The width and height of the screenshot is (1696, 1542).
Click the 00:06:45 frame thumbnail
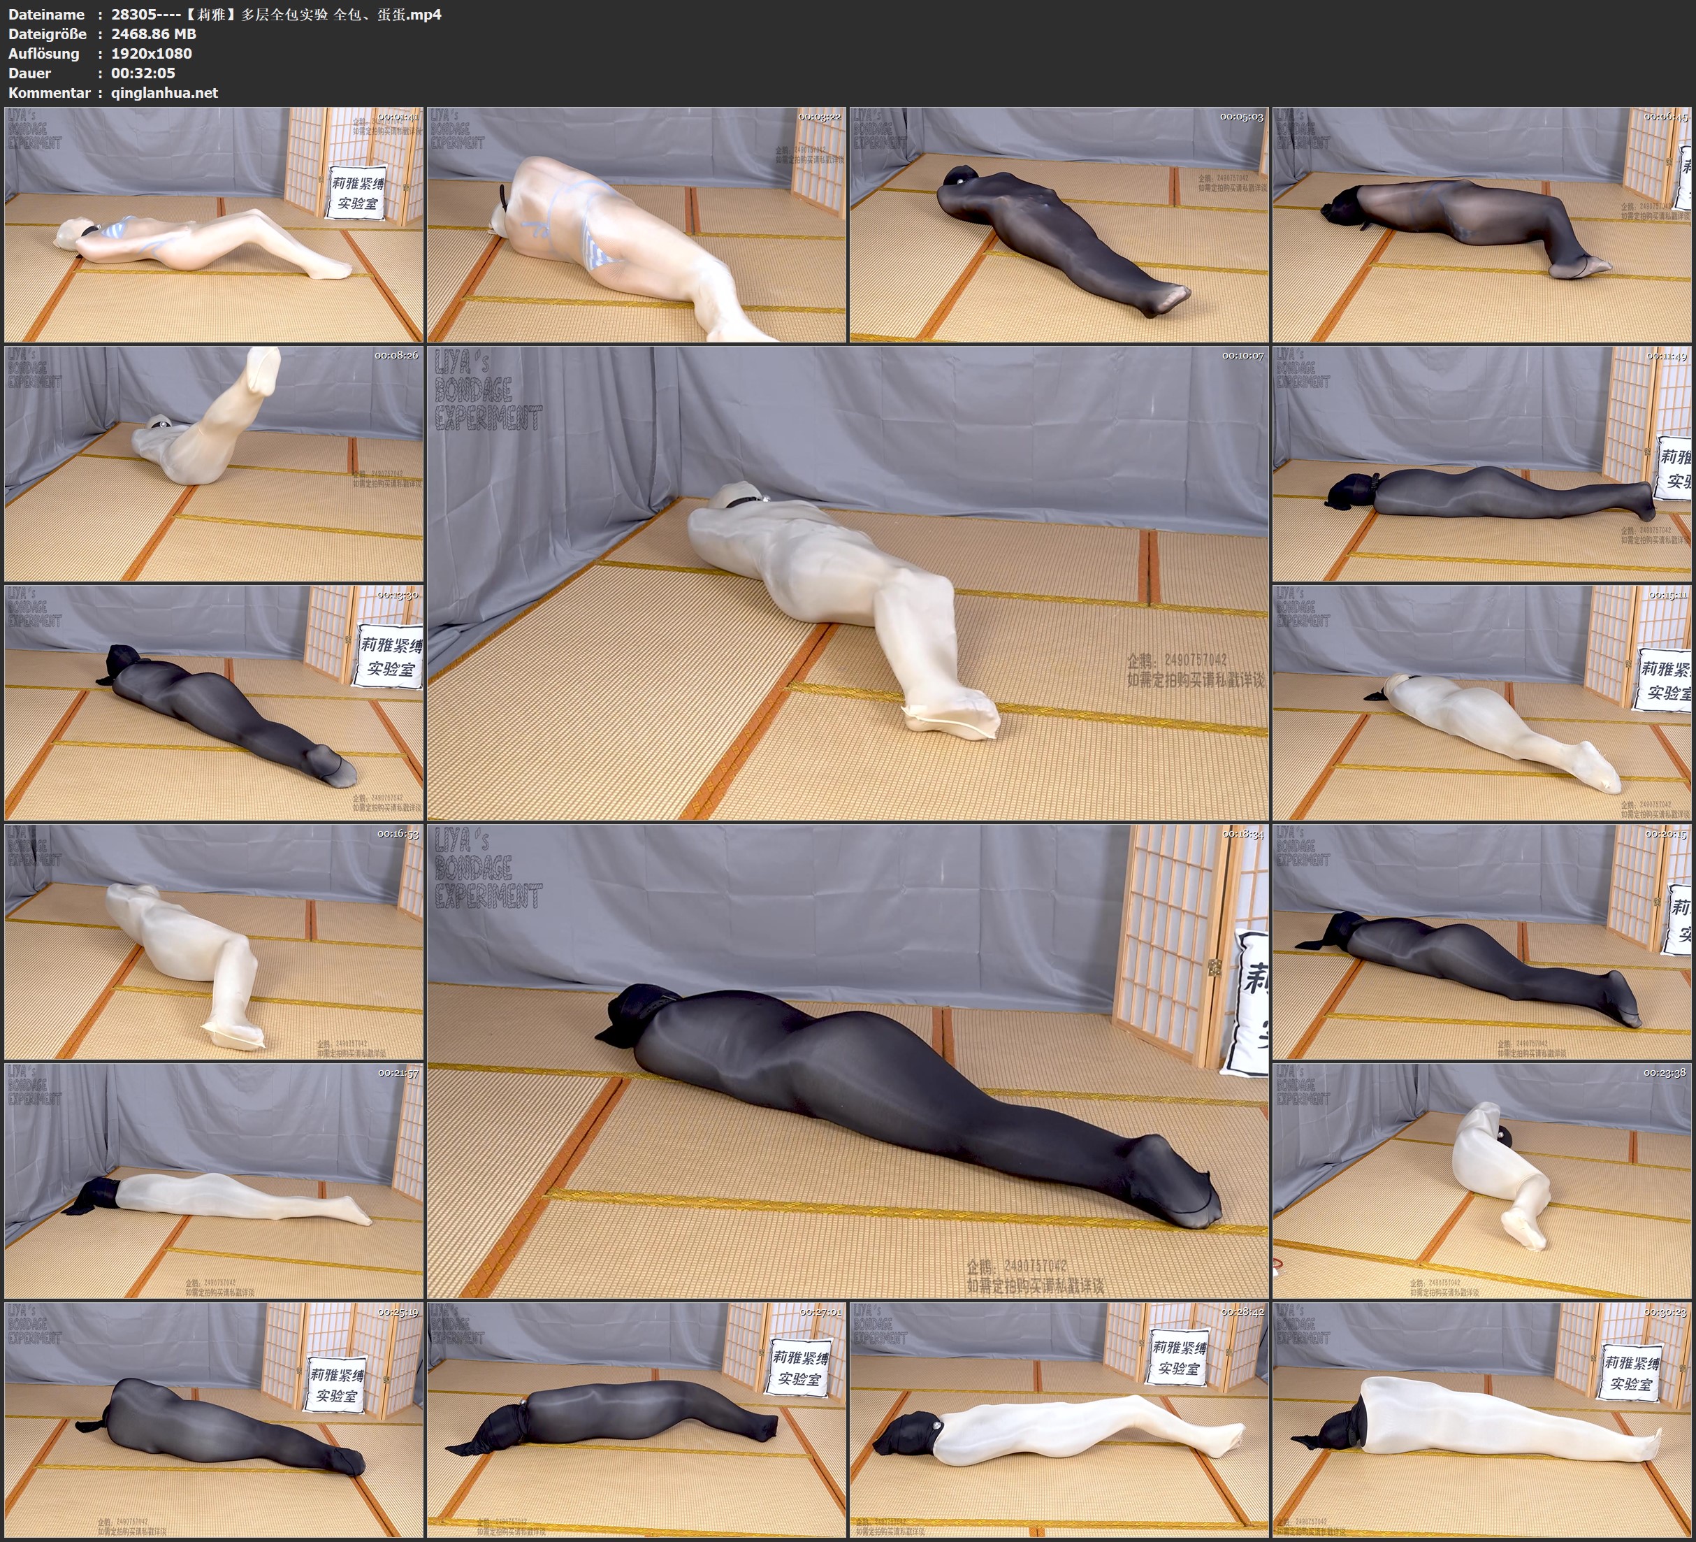pyautogui.click(x=1482, y=224)
